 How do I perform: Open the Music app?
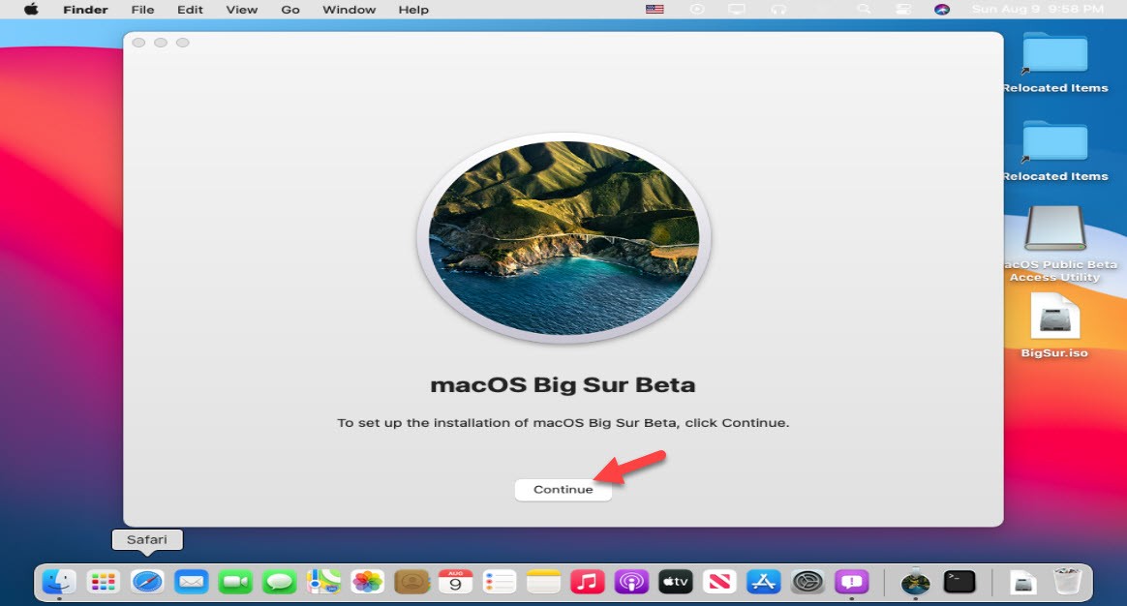pyautogui.click(x=587, y=581)
